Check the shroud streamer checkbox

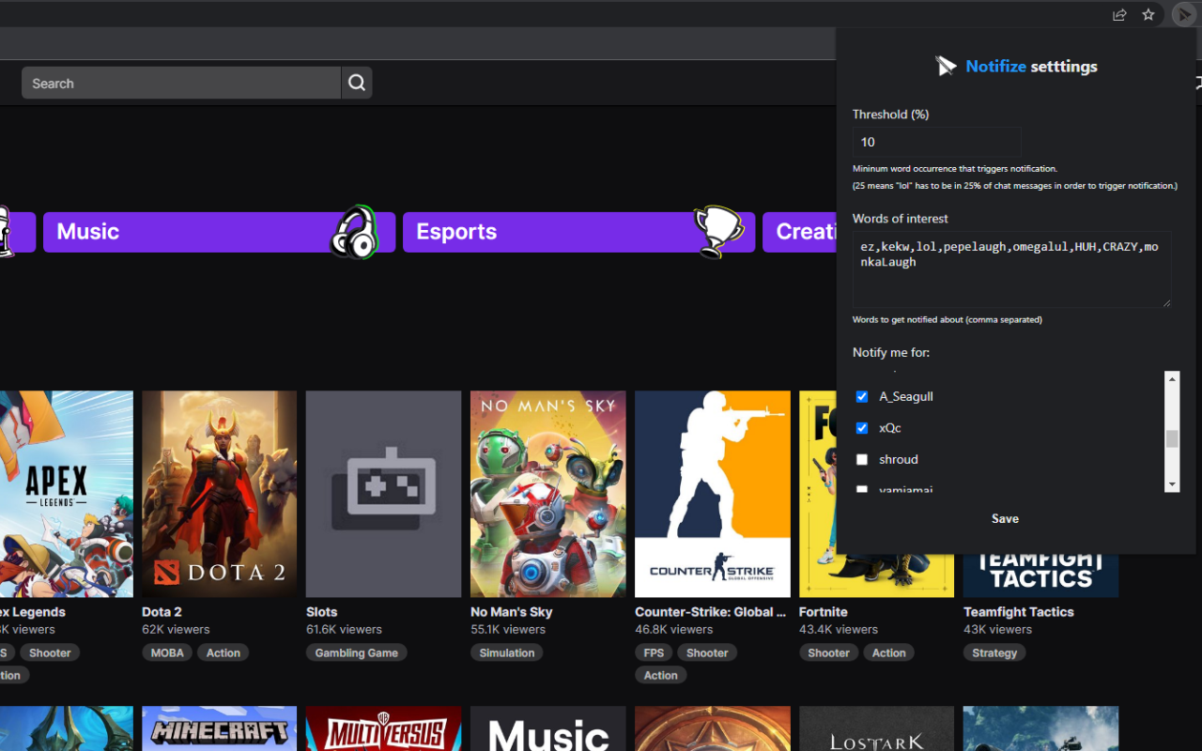click(x=862, y=460)
